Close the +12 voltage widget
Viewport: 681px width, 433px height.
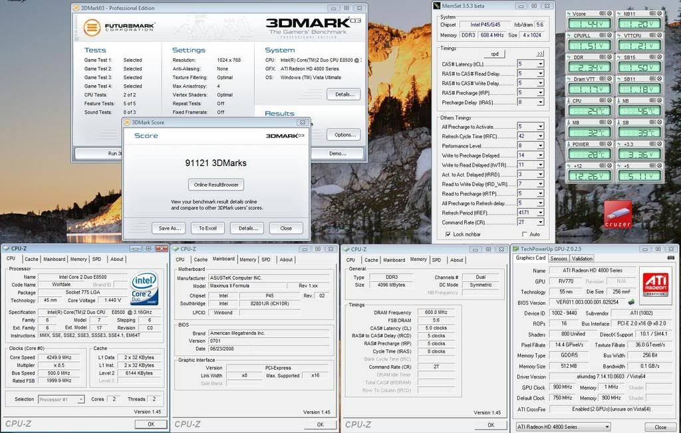(x=609, y=166)
